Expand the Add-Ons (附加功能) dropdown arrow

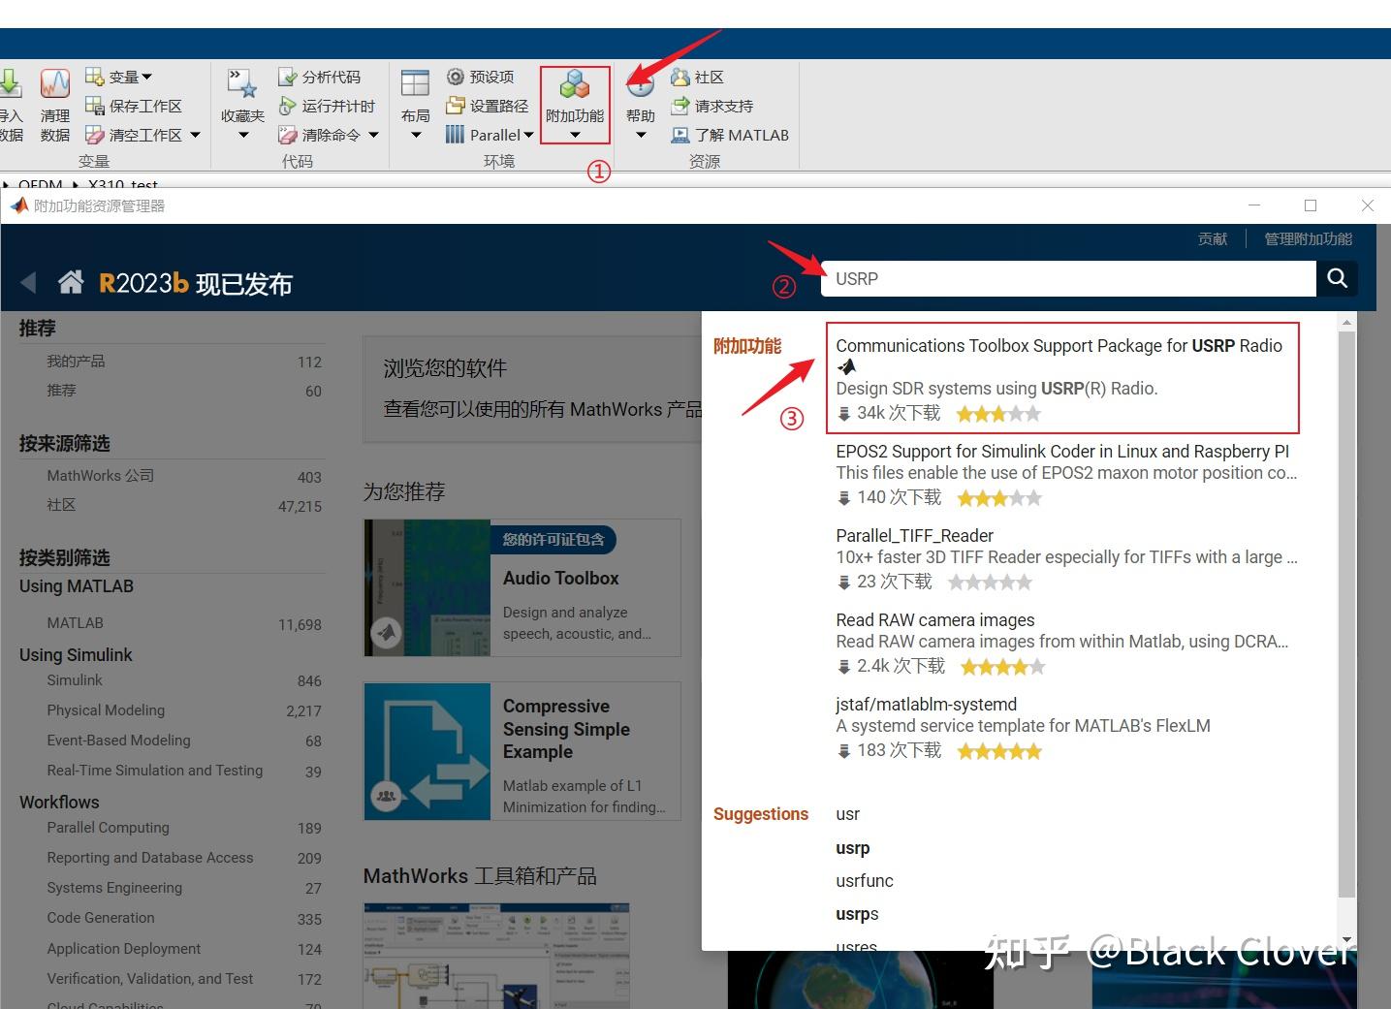(x=575, y=136)
